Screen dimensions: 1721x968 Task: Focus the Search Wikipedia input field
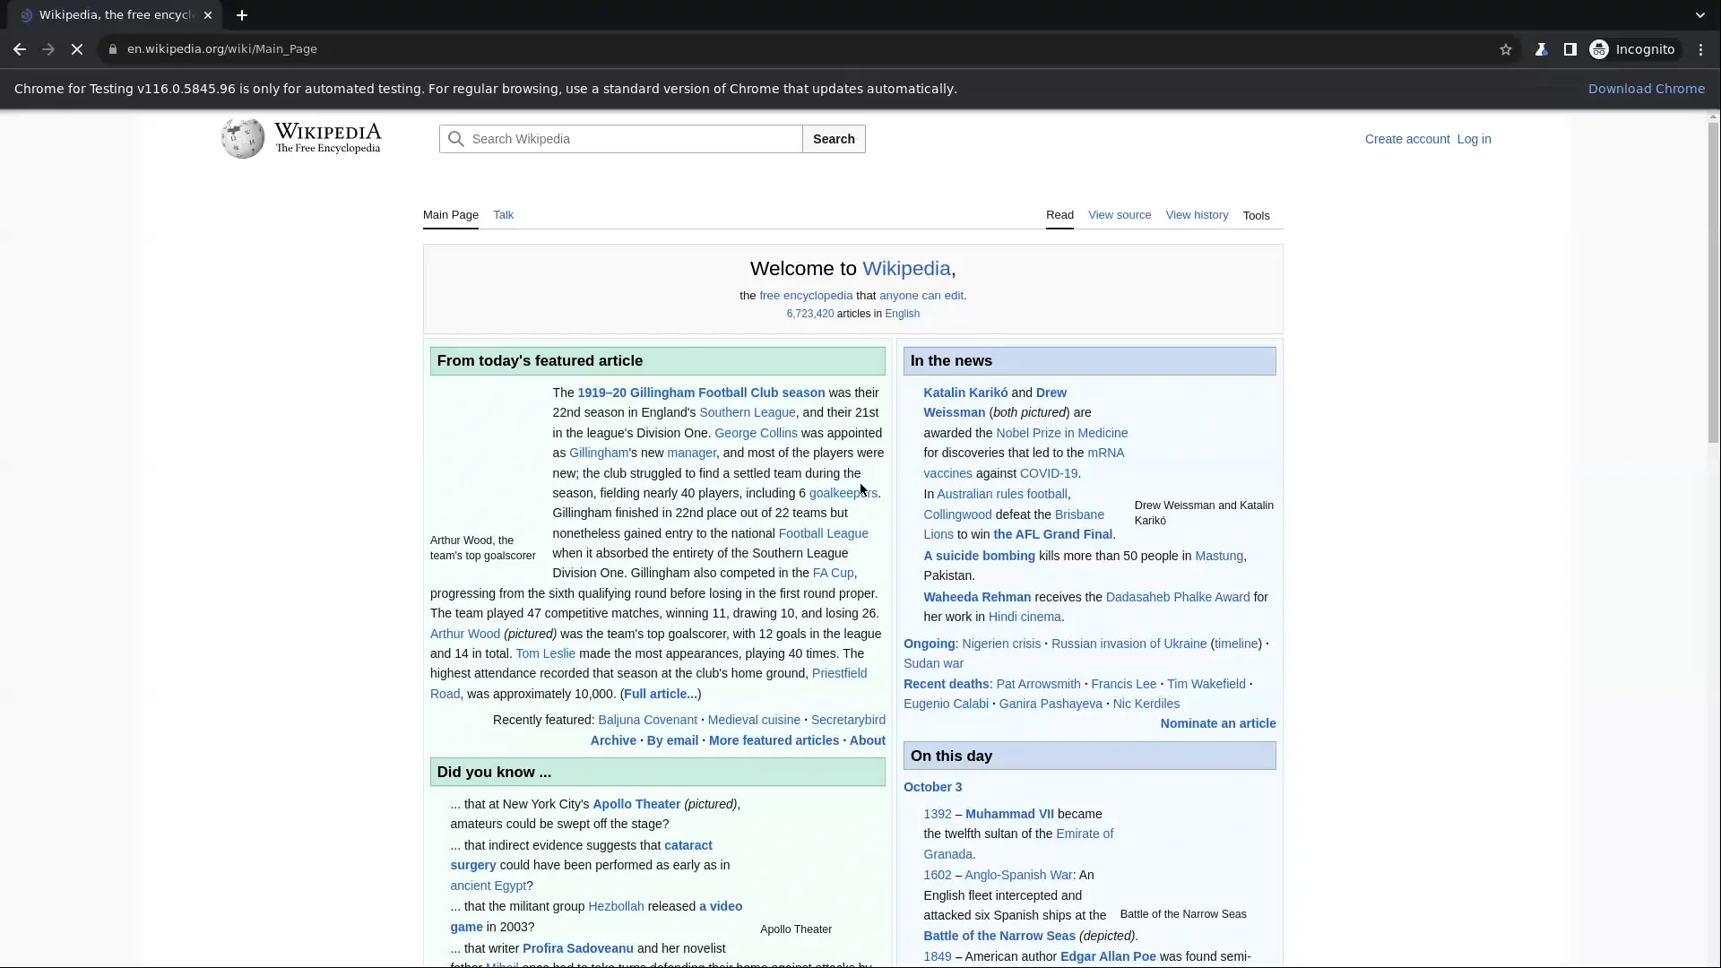coord(621,139)
